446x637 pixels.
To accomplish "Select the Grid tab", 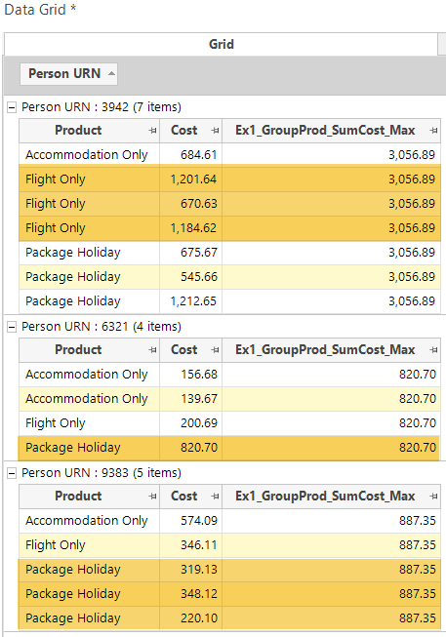I will pos(221,44).
